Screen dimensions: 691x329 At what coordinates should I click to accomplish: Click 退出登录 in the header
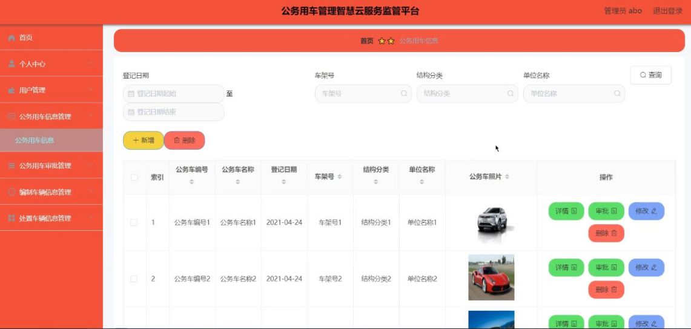[667, 11]
